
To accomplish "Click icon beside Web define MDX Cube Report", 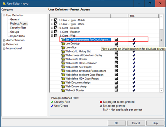I will coord(63,79).
